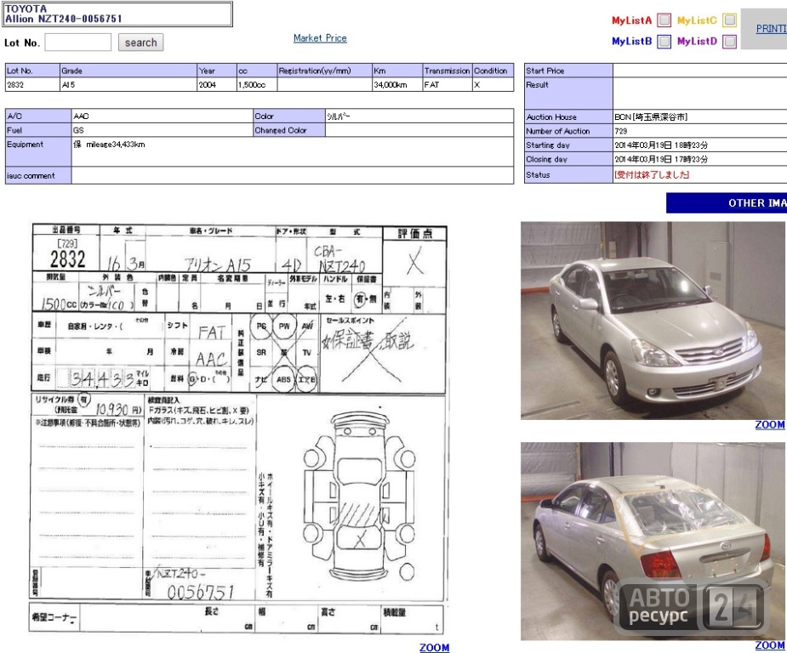
Task: Click the Changed Color label
Action: 289,130
